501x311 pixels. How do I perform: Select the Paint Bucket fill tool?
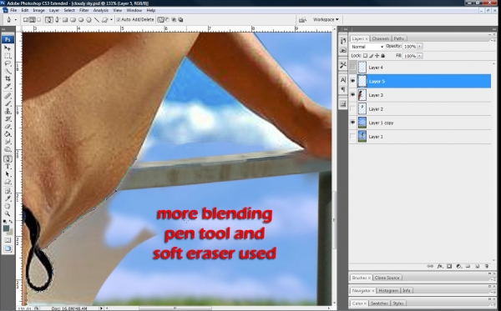pyautogui.click(x=8, y=134)
